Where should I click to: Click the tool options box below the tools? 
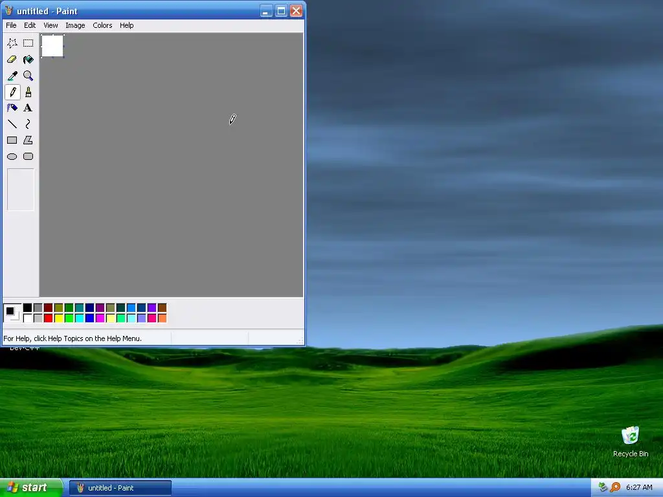(20, 190)
